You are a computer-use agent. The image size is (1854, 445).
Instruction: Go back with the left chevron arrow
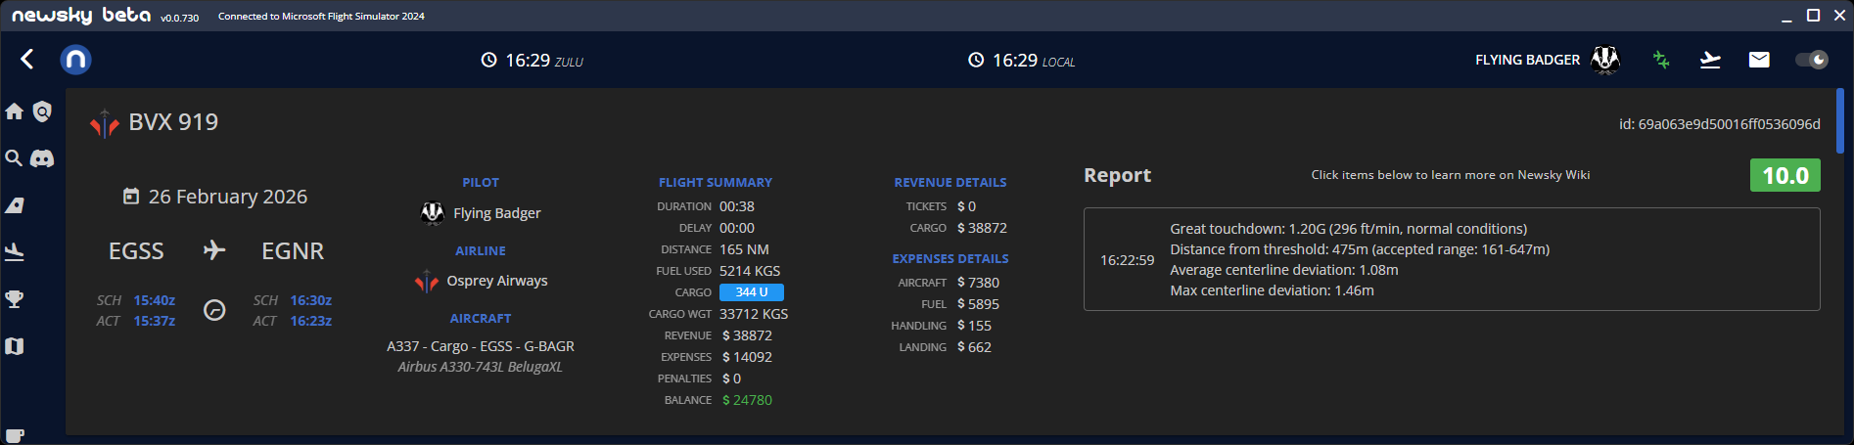(27, 60)
